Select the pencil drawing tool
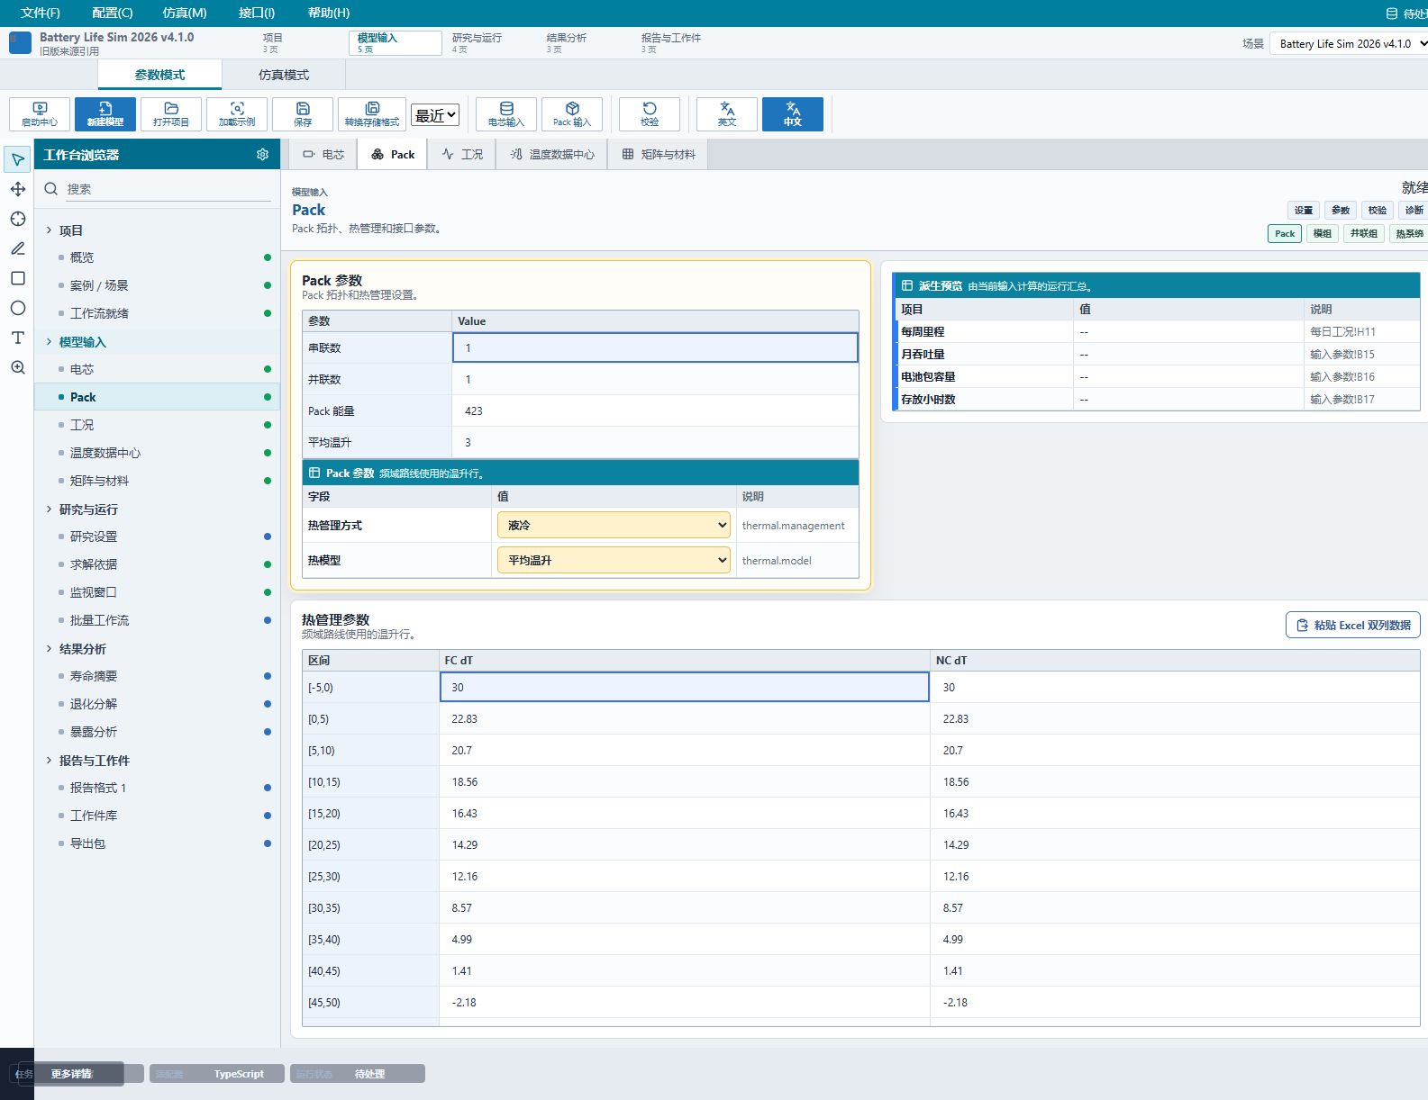1428x1100 pixels. coord(17,248)
